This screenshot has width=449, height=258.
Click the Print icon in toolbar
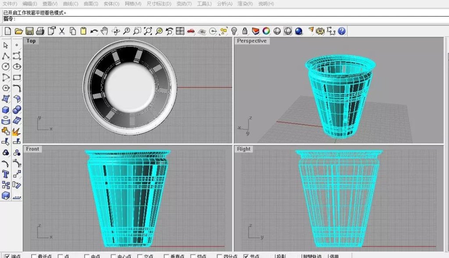click(x=40, y=31)
